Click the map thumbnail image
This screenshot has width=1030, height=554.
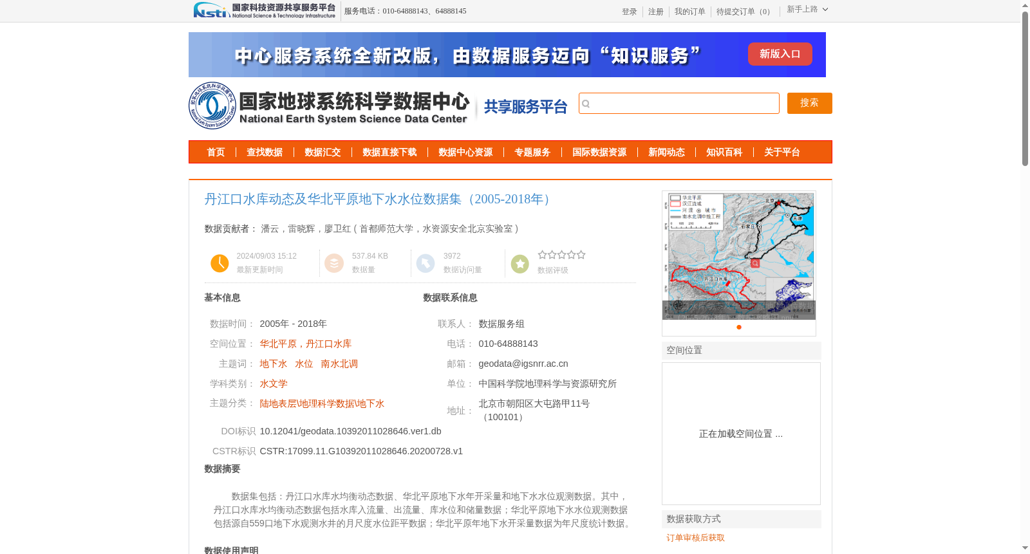tap(739, 255)
